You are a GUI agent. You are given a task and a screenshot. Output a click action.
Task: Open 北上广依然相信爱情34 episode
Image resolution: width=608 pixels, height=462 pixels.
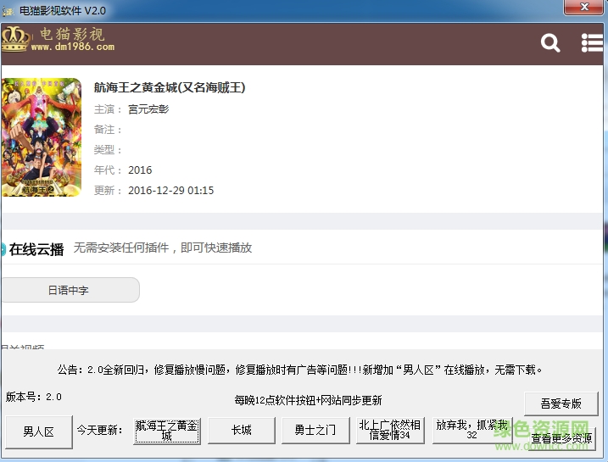(390, 430)
